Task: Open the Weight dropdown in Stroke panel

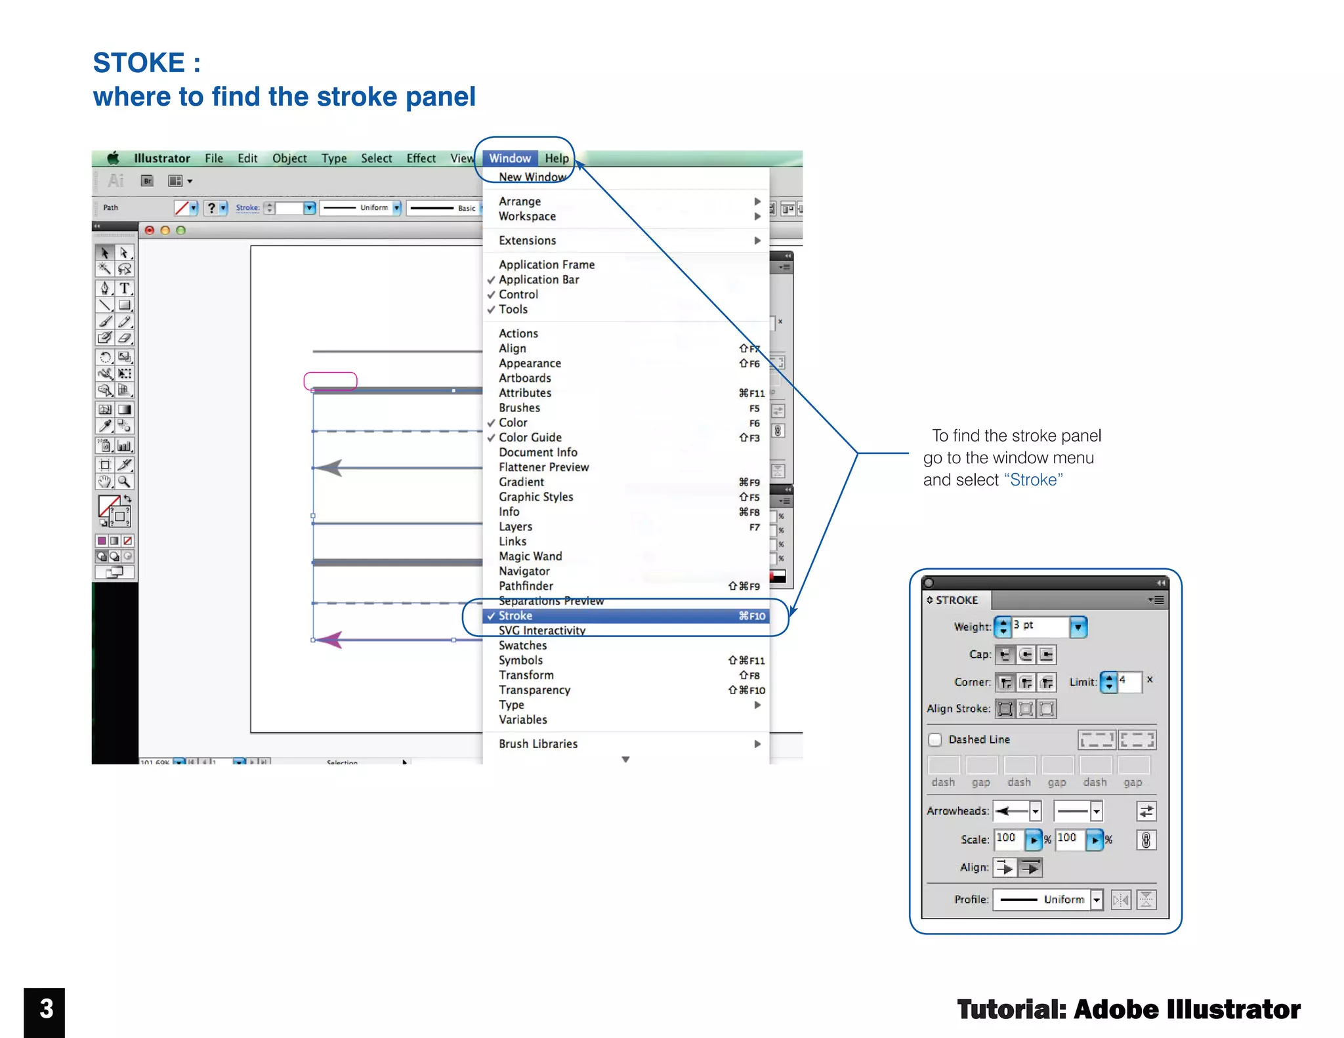Action: [1078, 627]
